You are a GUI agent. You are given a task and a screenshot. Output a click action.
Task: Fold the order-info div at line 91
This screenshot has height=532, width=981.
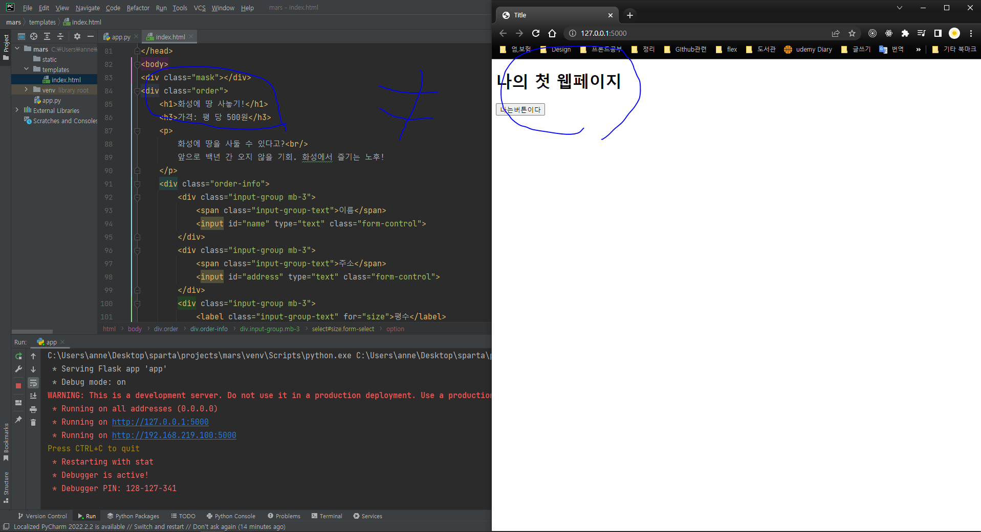(x=137, y=184)
